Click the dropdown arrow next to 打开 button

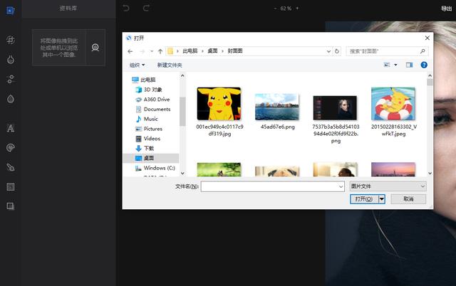coord(382,199)
